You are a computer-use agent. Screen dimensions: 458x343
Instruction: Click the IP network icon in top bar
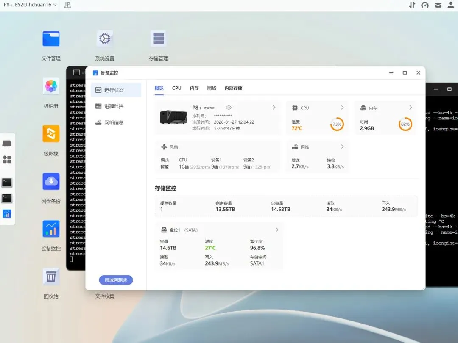click(x=67, y=5)
